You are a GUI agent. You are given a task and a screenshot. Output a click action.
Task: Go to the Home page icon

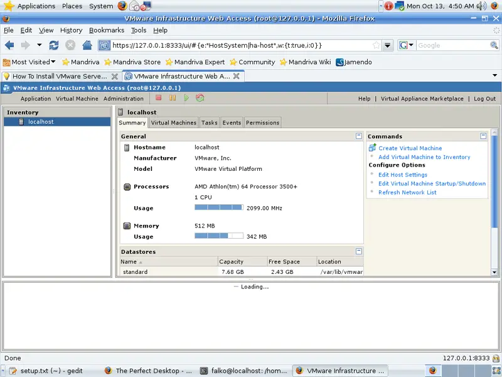point(87,45)
